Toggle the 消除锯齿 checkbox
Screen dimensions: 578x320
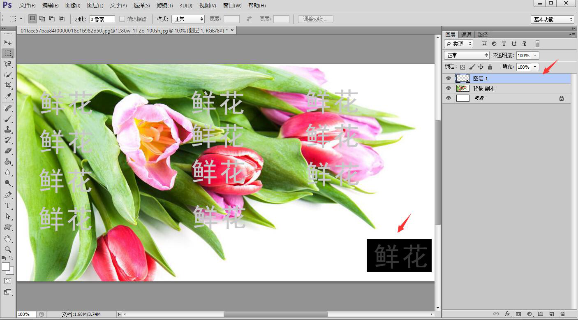point(122,19)
